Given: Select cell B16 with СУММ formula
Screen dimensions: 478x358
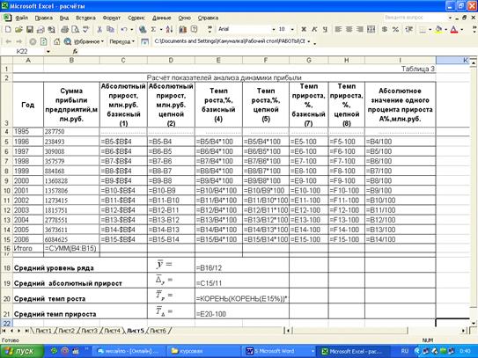Looking at the screenshot, I should pos(71,248).
